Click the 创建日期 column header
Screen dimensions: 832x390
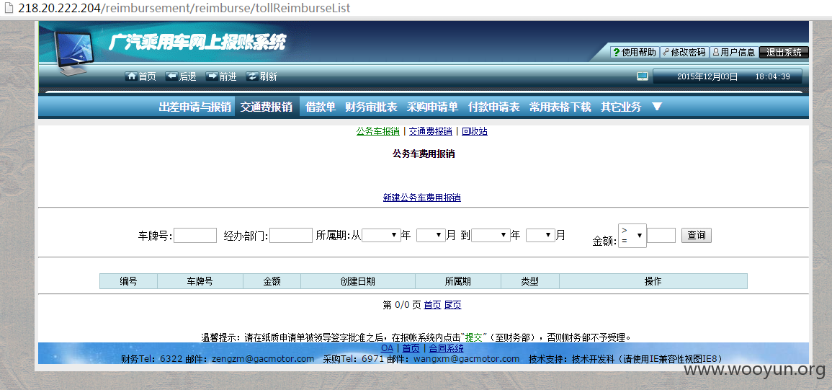click(357, 282)
